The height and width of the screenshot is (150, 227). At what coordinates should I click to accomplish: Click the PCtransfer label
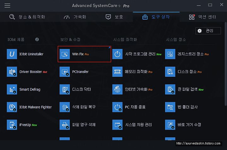pyautogui.click(x=80, y=72)
